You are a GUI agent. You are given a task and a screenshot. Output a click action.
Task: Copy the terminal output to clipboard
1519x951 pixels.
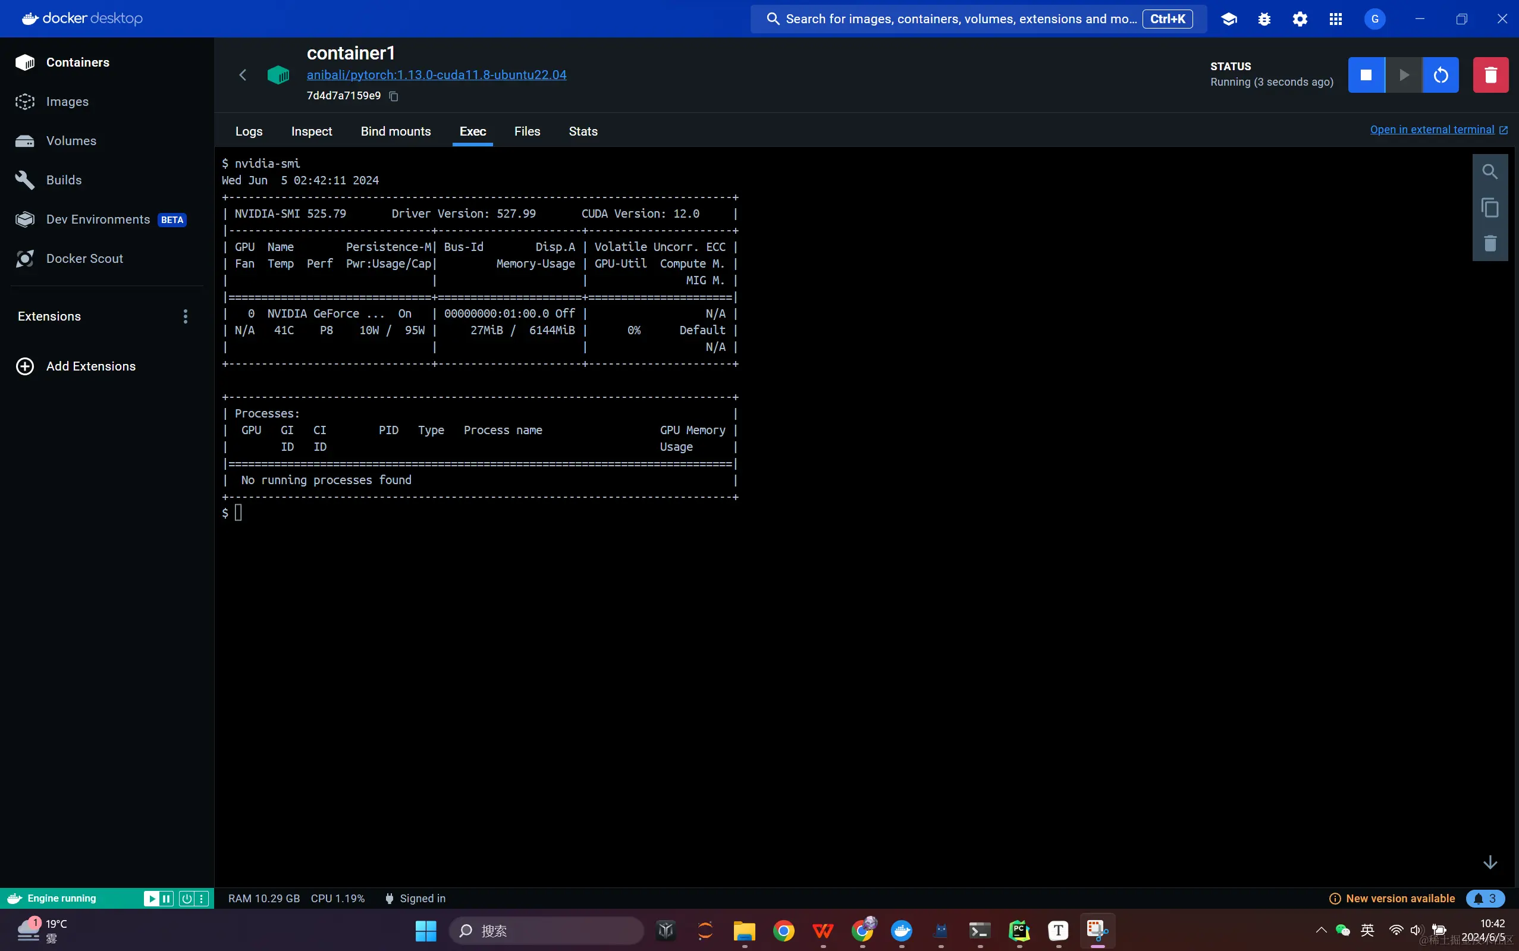[1489, 208]
